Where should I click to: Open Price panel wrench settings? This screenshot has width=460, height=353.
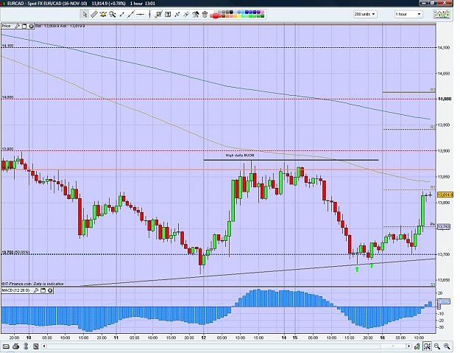[x=17, y=26]
